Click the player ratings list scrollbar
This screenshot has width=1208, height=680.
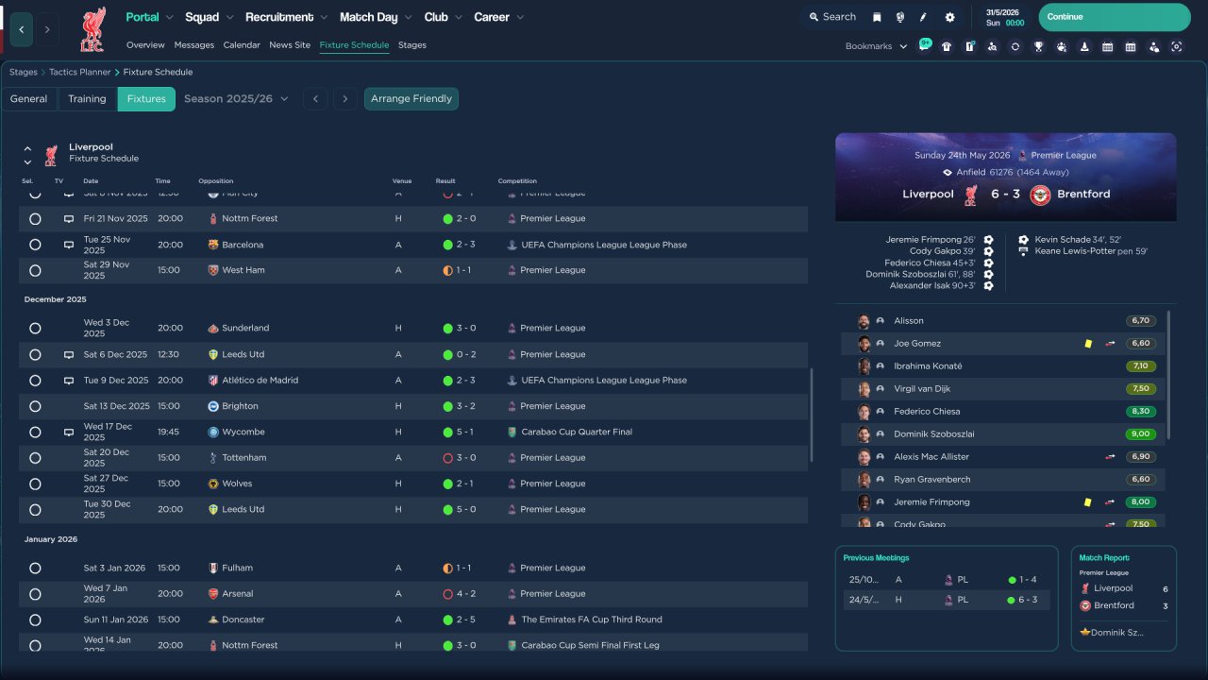1168,375
